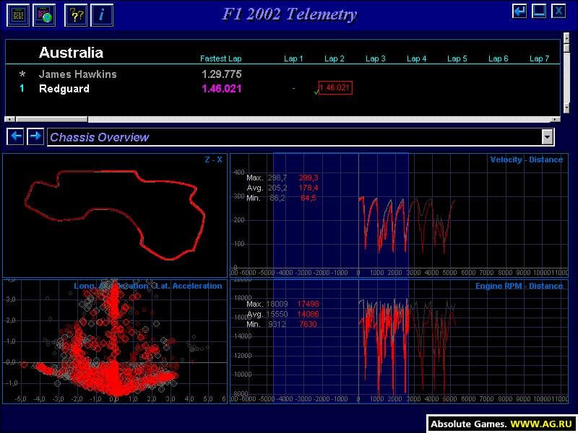Click the Lap 3 column header
Screen dimensions: 578x433
[x=375, y=58]
